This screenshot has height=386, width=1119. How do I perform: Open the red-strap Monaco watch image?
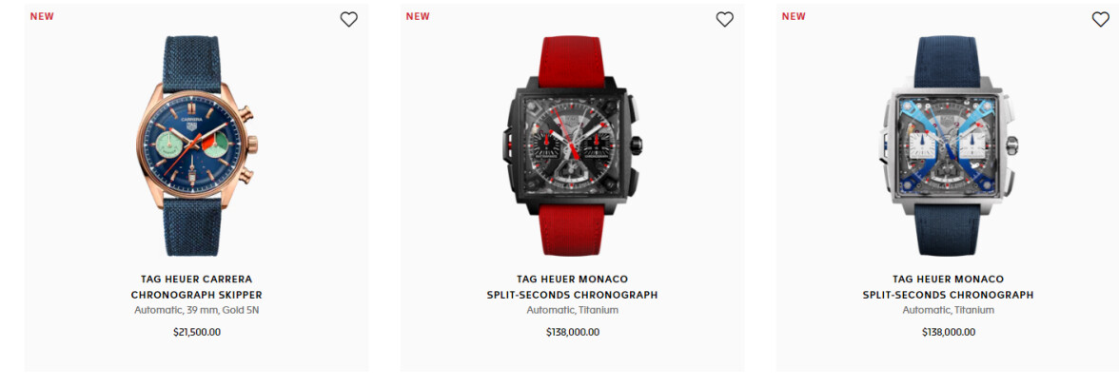pyautogui.click(x=572, y=145)
